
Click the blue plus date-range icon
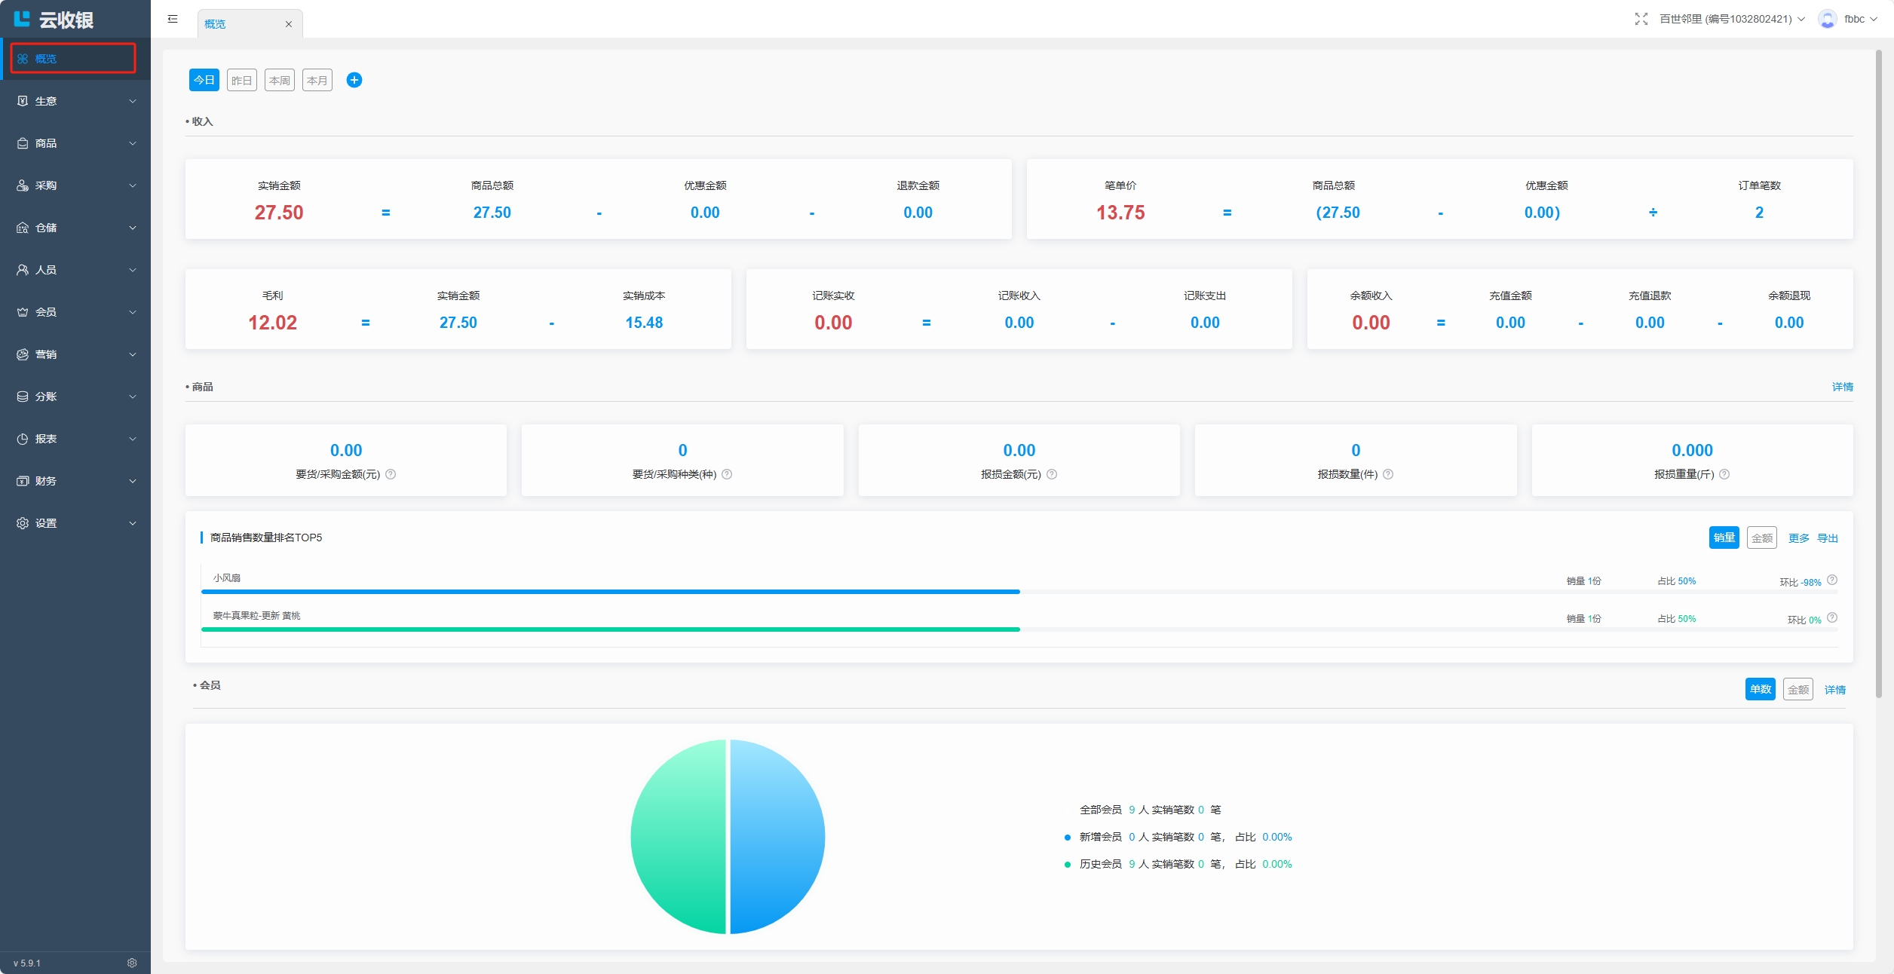point(354,80)
